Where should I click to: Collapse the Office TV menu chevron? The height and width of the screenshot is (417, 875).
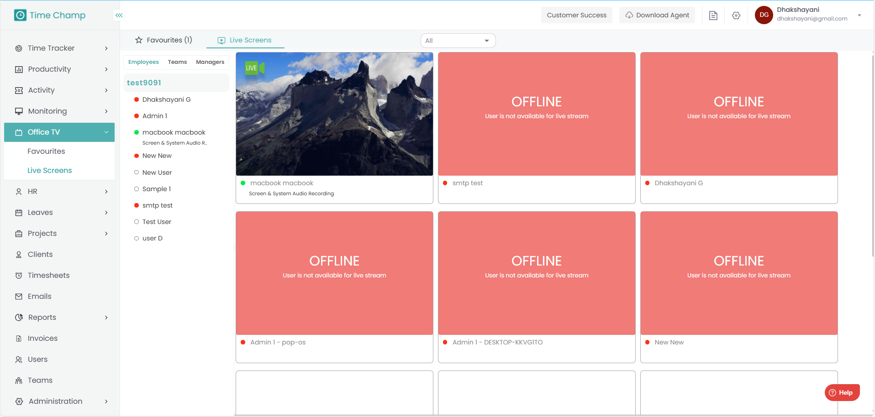pyautogui.click(x=106, y=132)
